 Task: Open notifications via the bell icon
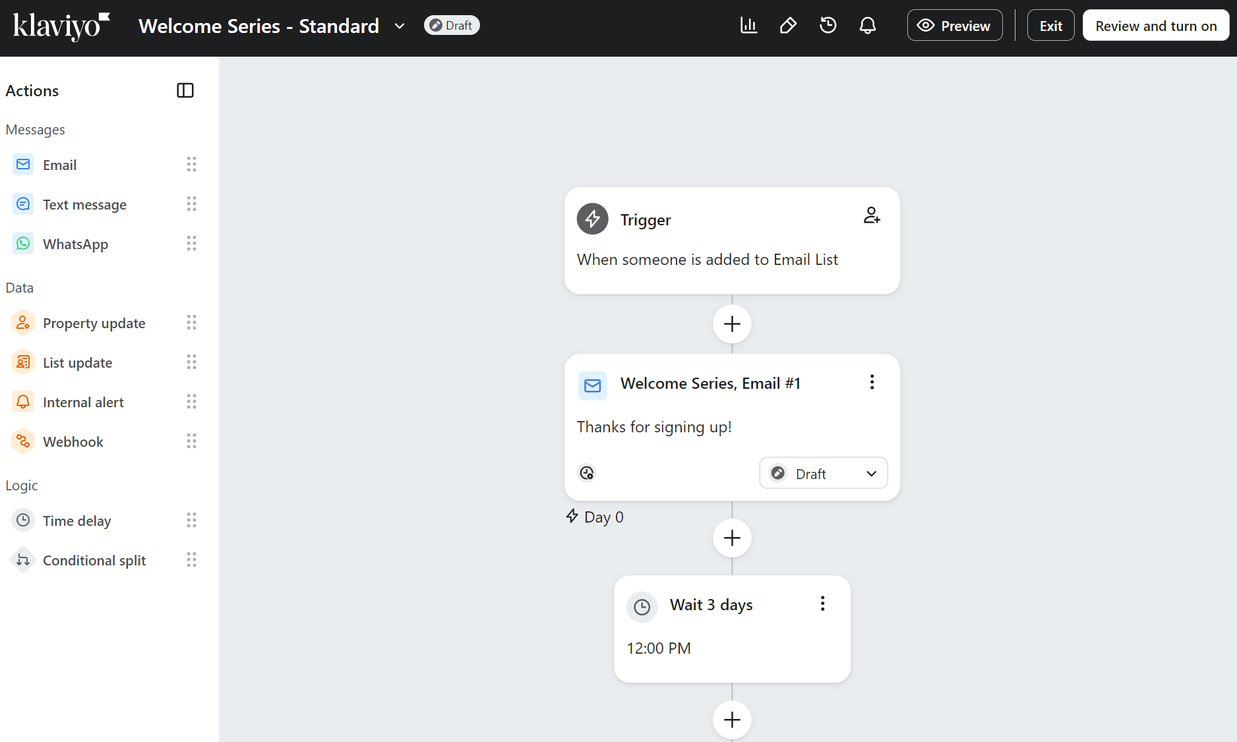click(x=868, y=24)
